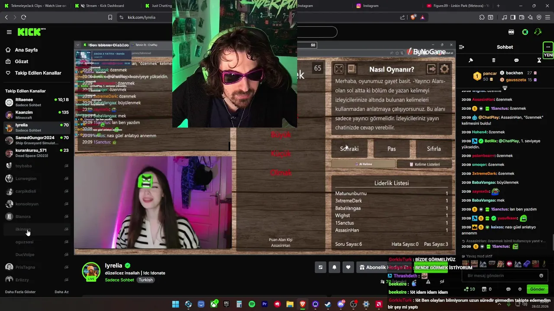Switch to Stream - Kick Dashboard tab
The image size is (554, 311).
(104, 6)
